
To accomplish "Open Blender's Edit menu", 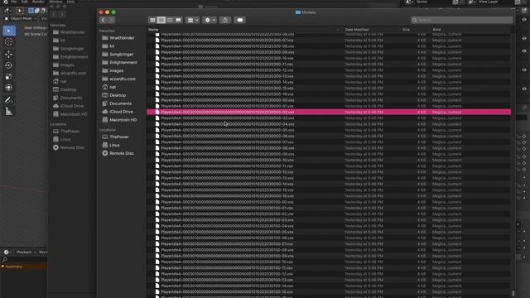I will coord(24,2).
